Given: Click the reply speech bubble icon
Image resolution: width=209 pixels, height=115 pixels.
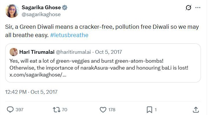Looking at the screenshot, I should click(10, 110).
